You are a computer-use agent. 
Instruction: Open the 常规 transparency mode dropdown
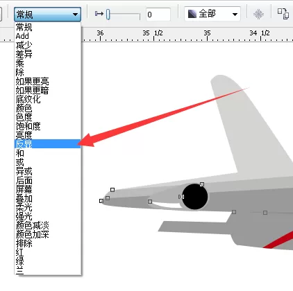[x=47, y=15]
